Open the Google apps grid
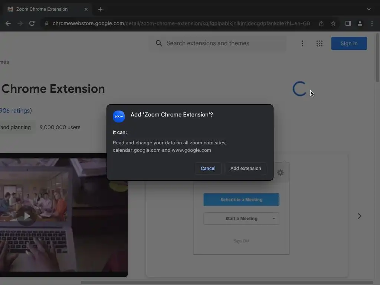380x285 pixels. coord(320,43)
